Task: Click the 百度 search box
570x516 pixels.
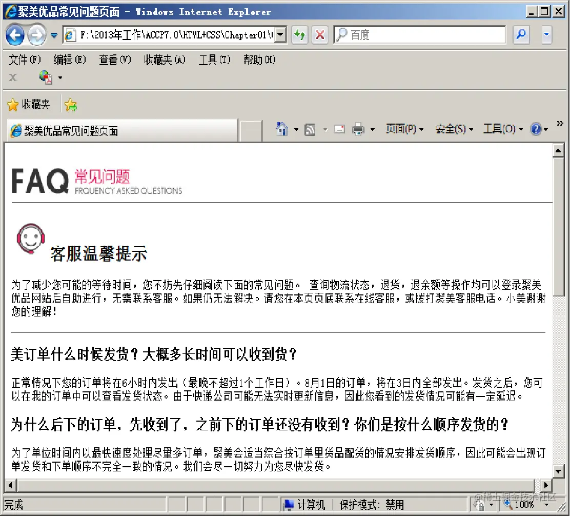Action: pos(420,35)
